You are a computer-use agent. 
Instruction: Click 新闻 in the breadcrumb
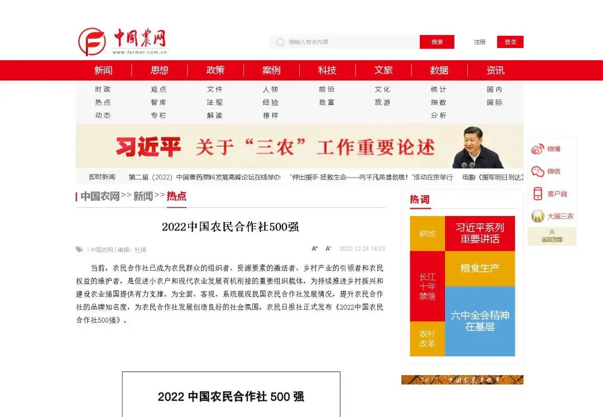pos(143,196)
